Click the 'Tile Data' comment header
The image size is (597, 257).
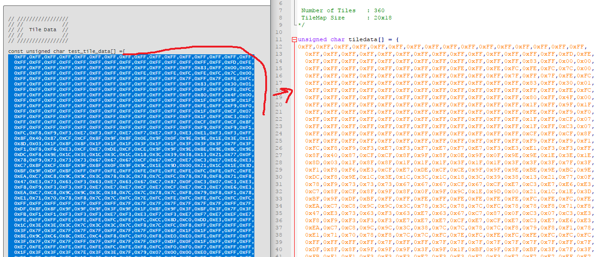pos(43,30)
